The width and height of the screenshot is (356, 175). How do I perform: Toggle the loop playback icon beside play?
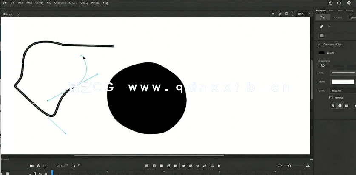click(x=212, y=166)
